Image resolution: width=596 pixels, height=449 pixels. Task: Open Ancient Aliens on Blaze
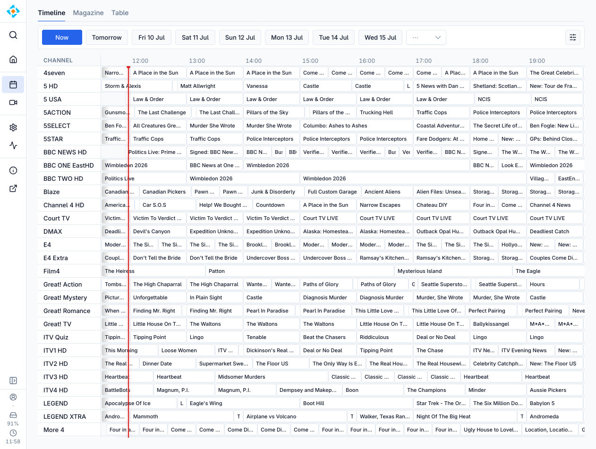click(387, 192)
